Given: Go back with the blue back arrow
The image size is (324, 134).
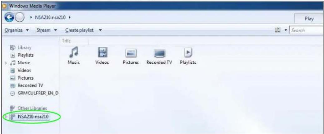Looking at the screenshot, I should 9,17.
